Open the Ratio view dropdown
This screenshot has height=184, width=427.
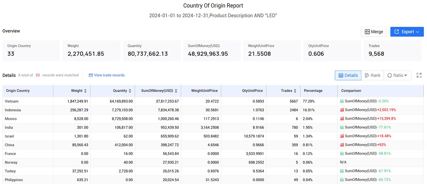(398, 75)
